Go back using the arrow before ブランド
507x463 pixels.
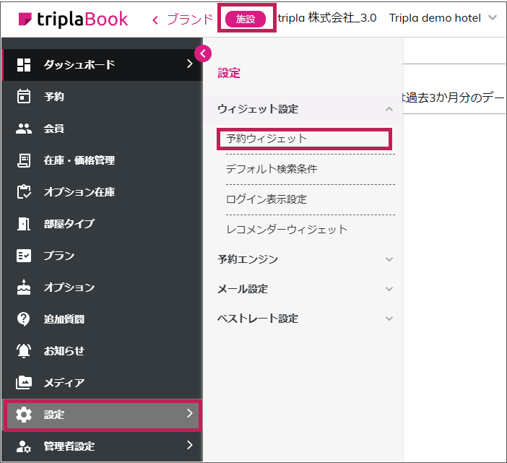[155, 20]
